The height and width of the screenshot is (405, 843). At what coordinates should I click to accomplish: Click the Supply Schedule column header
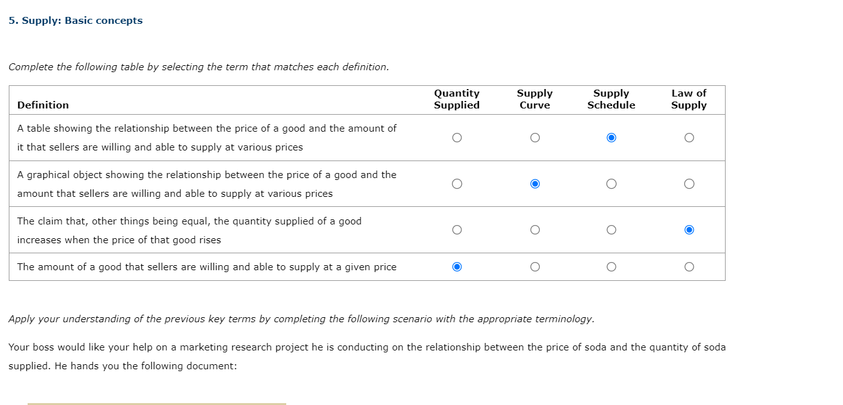coord(611,99)
